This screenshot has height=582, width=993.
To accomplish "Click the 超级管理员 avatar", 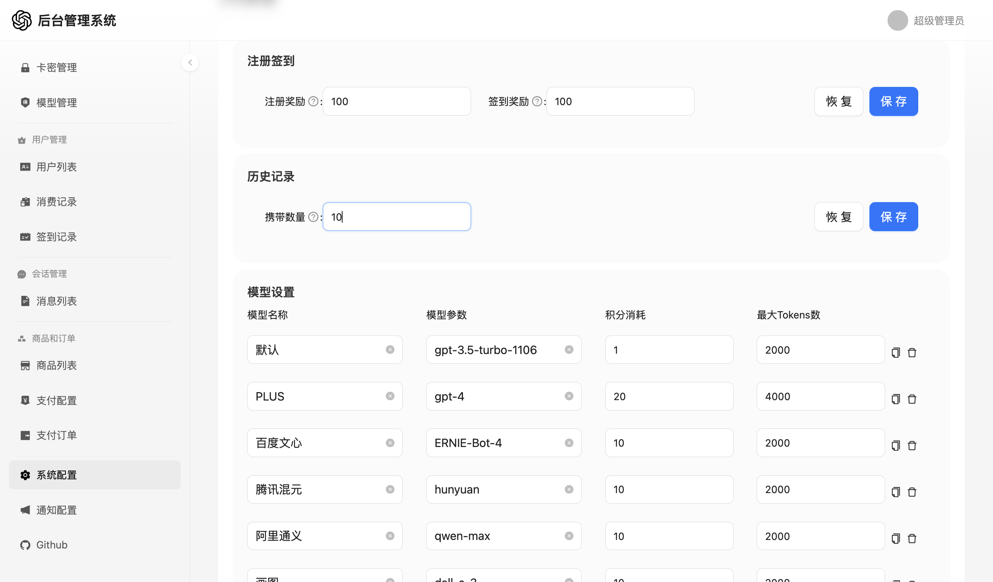I will pyautogui.click(x=897, y=21).
